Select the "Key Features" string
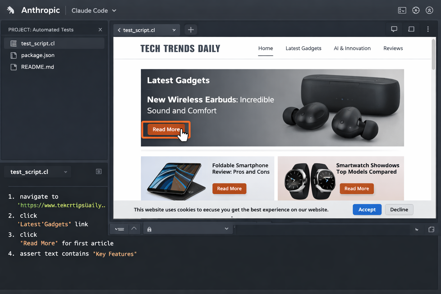 [115, 254]
